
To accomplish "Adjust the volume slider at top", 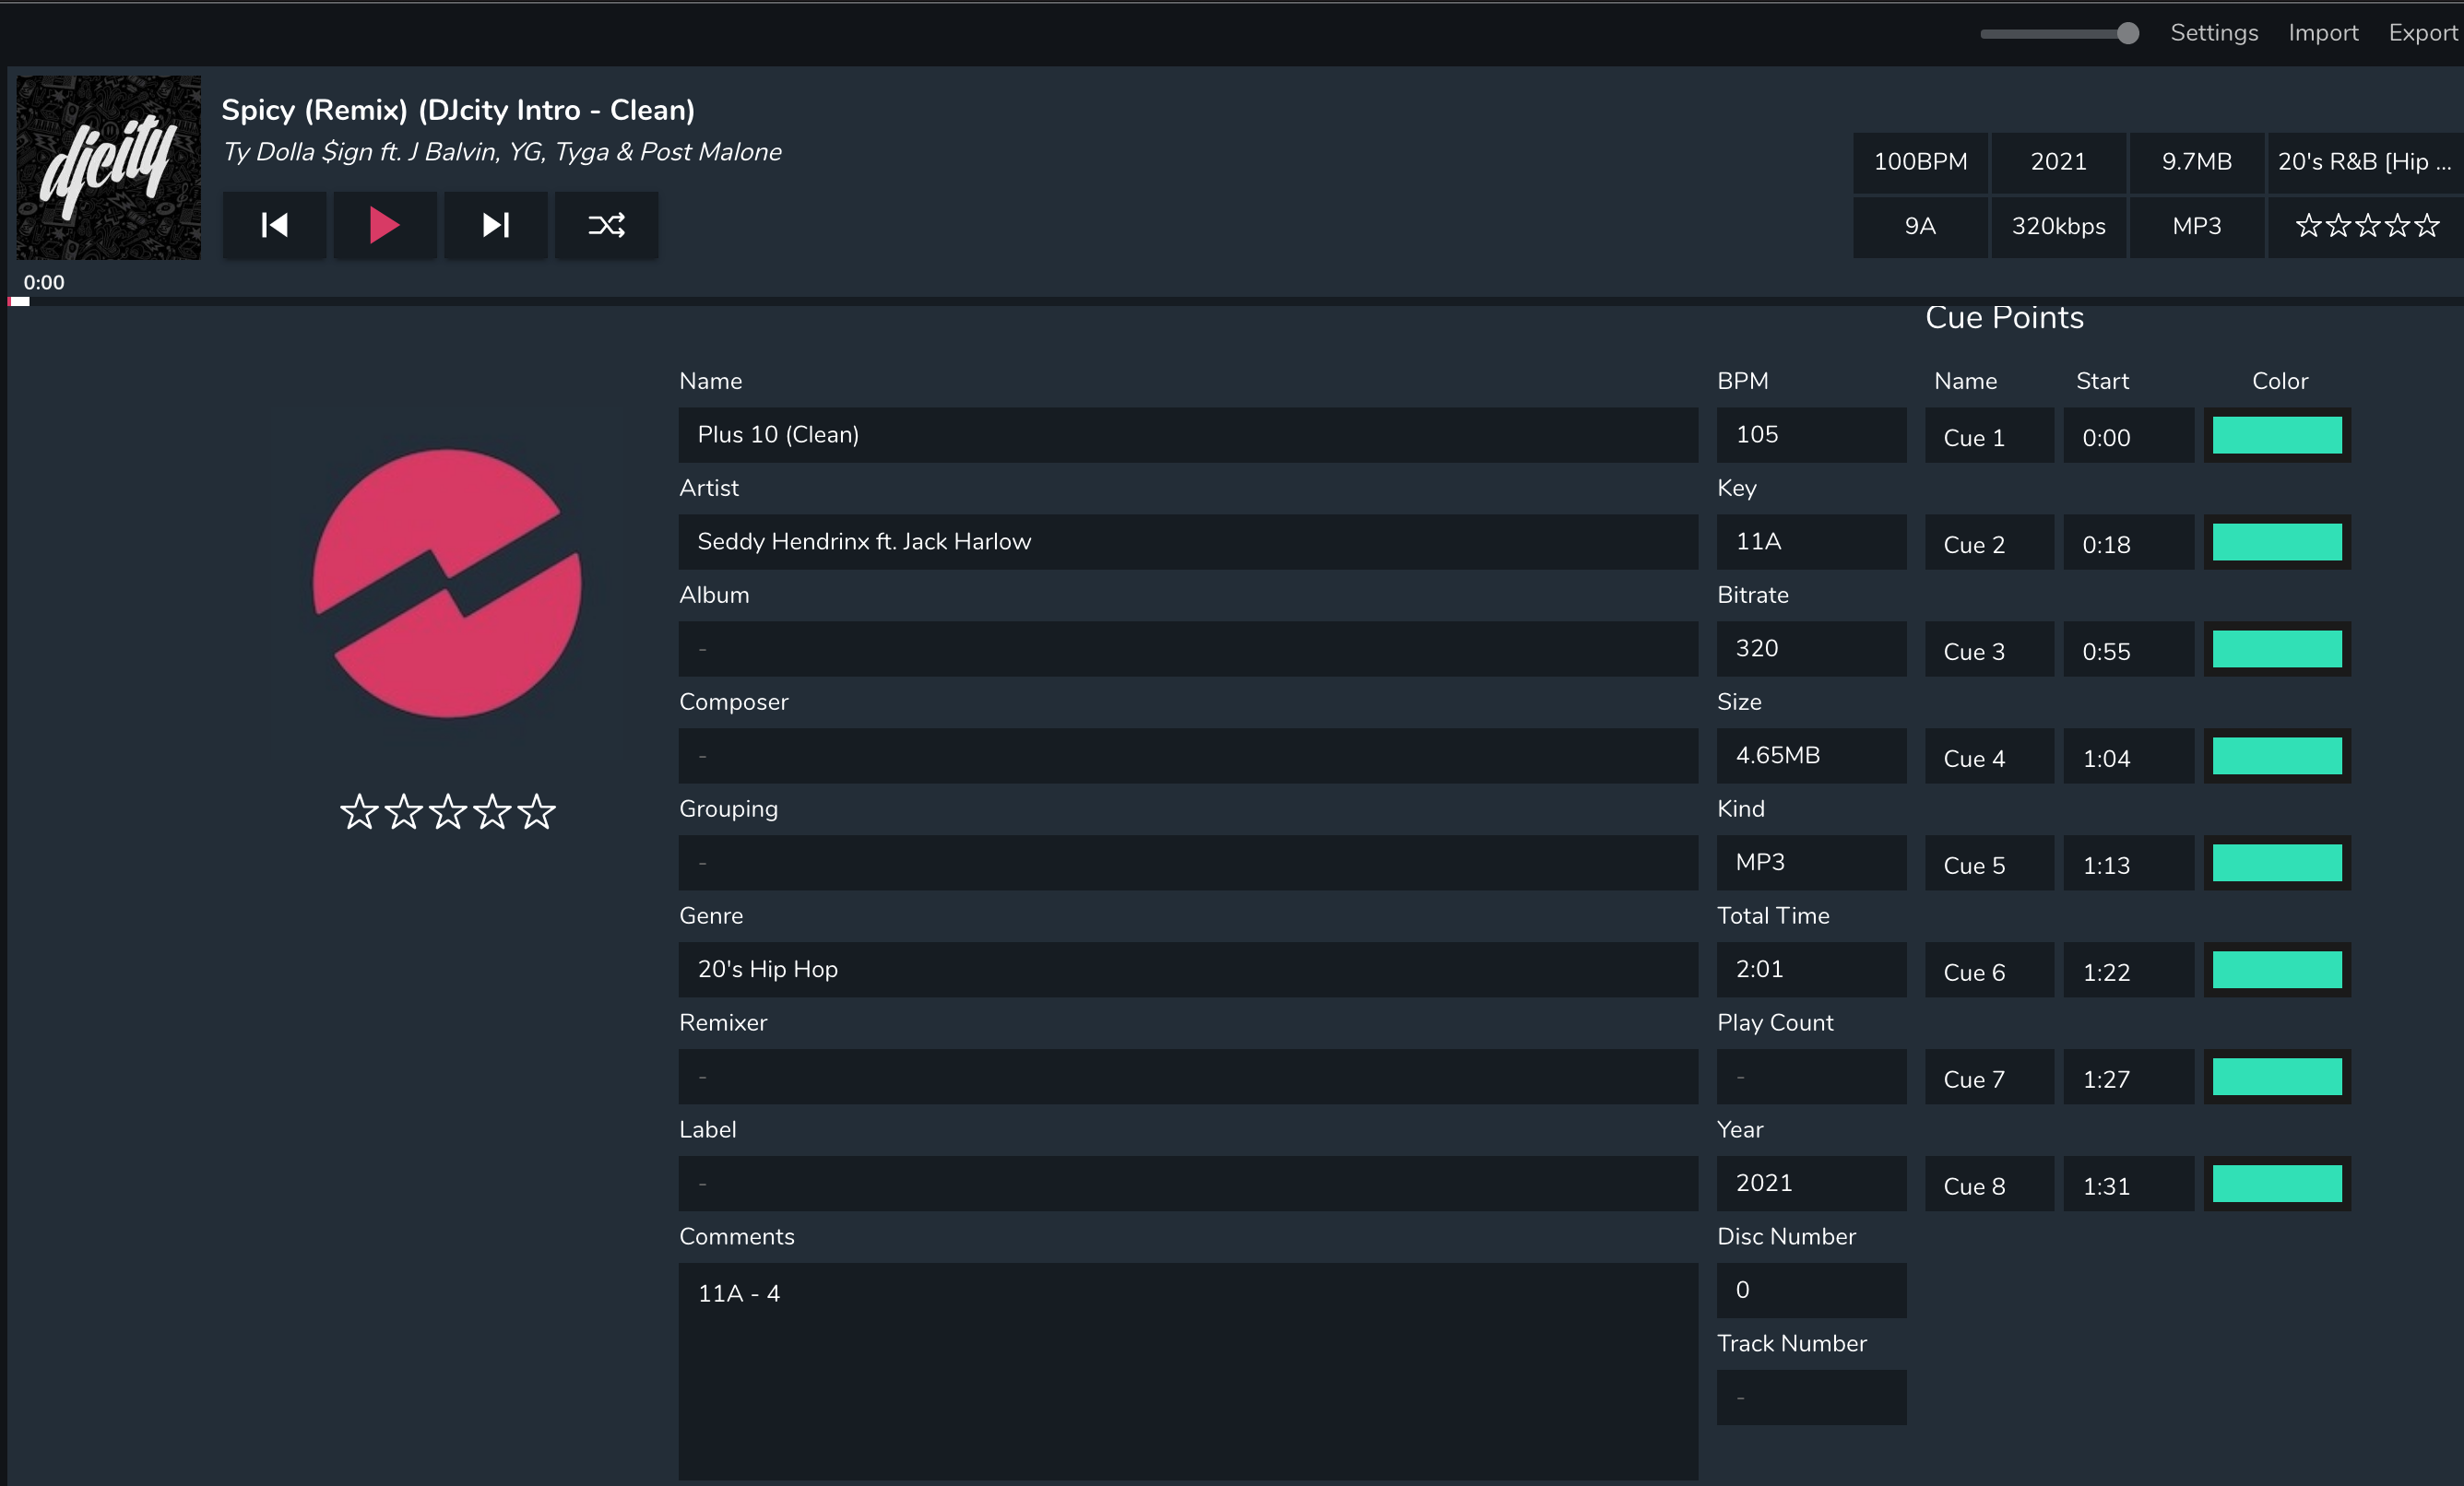I will pos(2127,34).
